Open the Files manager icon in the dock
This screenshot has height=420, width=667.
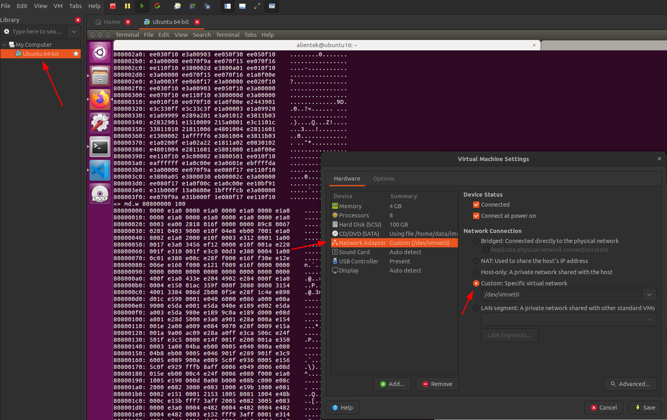(x=100, y=75)
